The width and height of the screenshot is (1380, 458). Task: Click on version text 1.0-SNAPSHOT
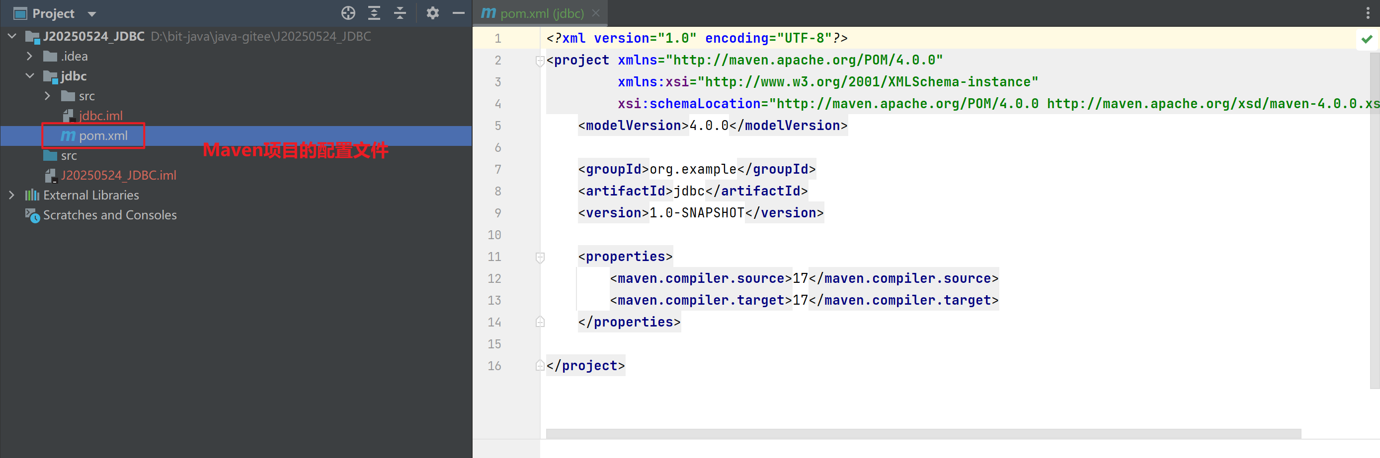click(697, 213)
